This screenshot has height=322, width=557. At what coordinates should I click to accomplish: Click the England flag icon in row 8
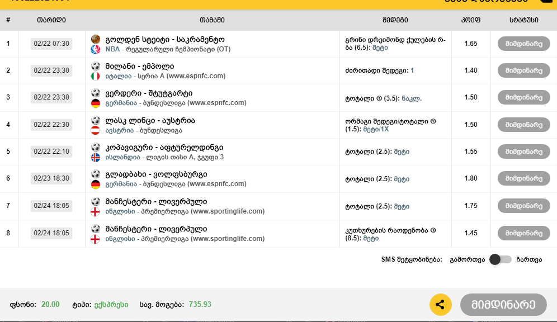coord(95,239)
